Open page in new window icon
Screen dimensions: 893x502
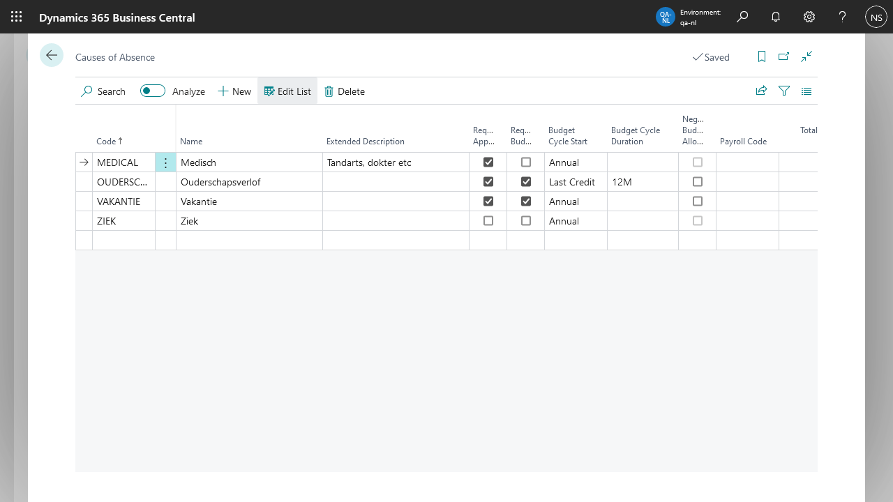pos(784,56)
